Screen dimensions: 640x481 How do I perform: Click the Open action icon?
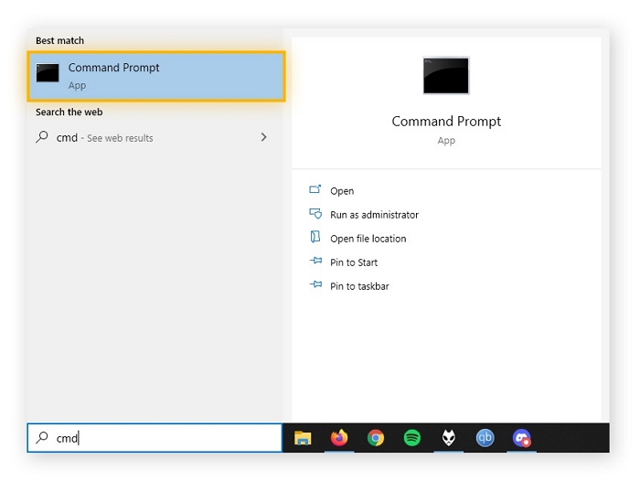(315, 189)
